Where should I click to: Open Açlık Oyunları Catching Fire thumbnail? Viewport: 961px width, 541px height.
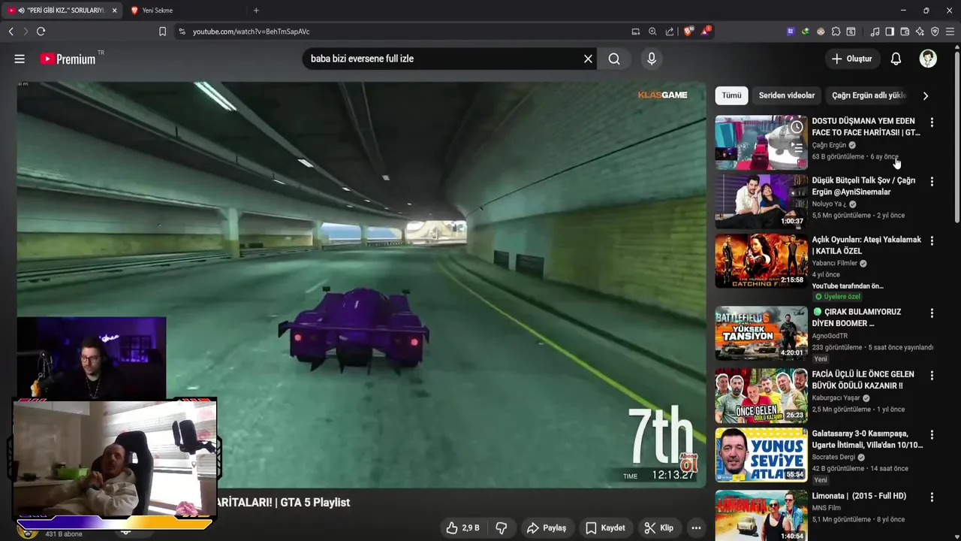pos(761,261)
